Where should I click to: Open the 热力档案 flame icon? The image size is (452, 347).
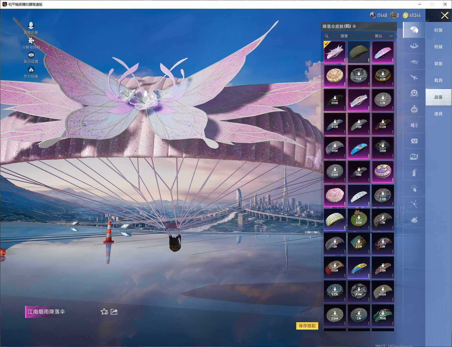tap(31, 70)
